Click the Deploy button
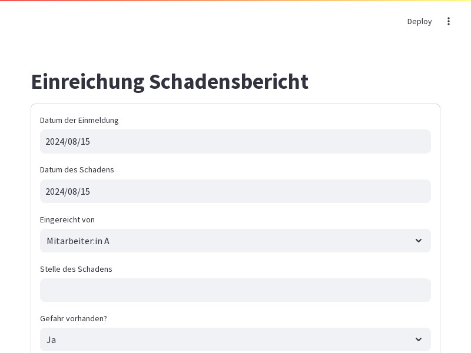The height and width of the screenshot is (353, 471). point(419,21)
